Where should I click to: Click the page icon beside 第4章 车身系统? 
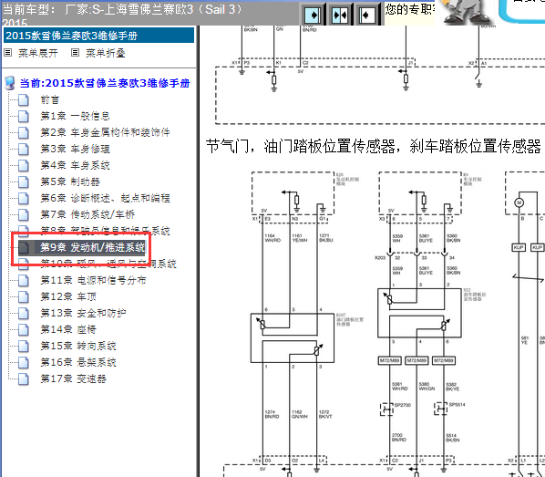(24, 165)
